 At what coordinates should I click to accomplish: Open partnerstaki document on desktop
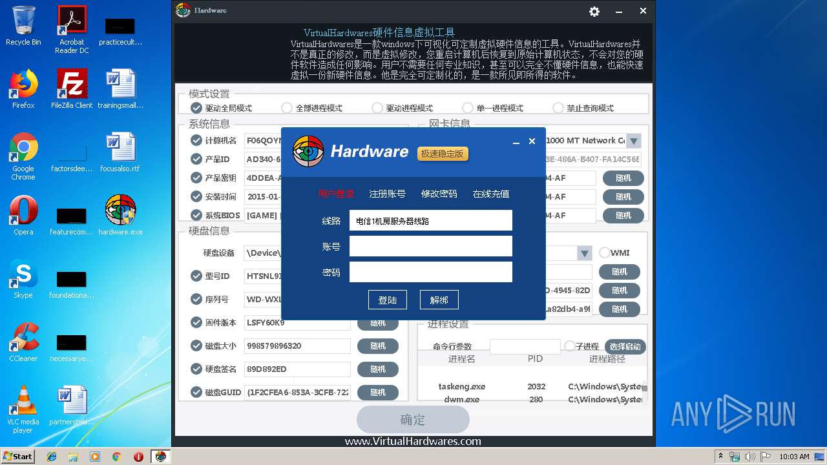(x=72, y=406)
